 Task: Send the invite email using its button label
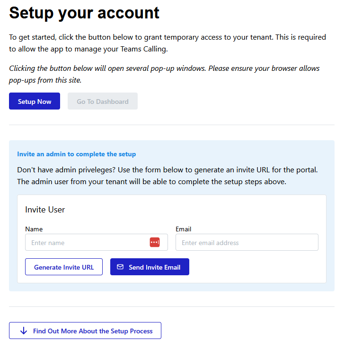click(154, 267)
